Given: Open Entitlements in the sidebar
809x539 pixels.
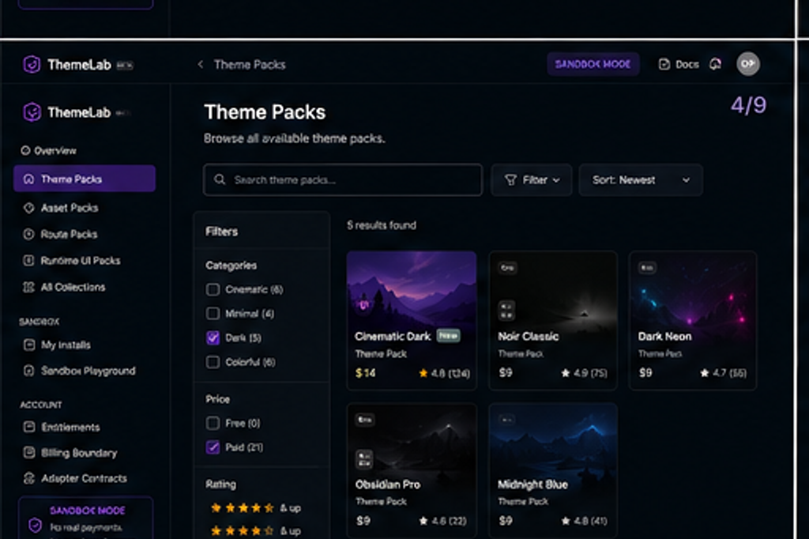Looking at the screenshot, I should (62, 427).
